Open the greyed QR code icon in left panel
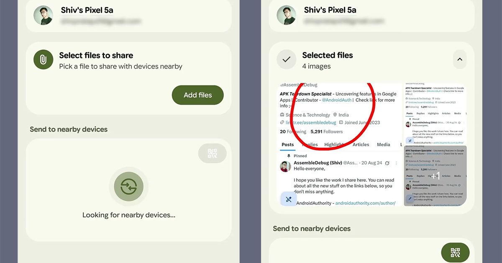Viewport: 502px width, 263px height. (213, 154)
